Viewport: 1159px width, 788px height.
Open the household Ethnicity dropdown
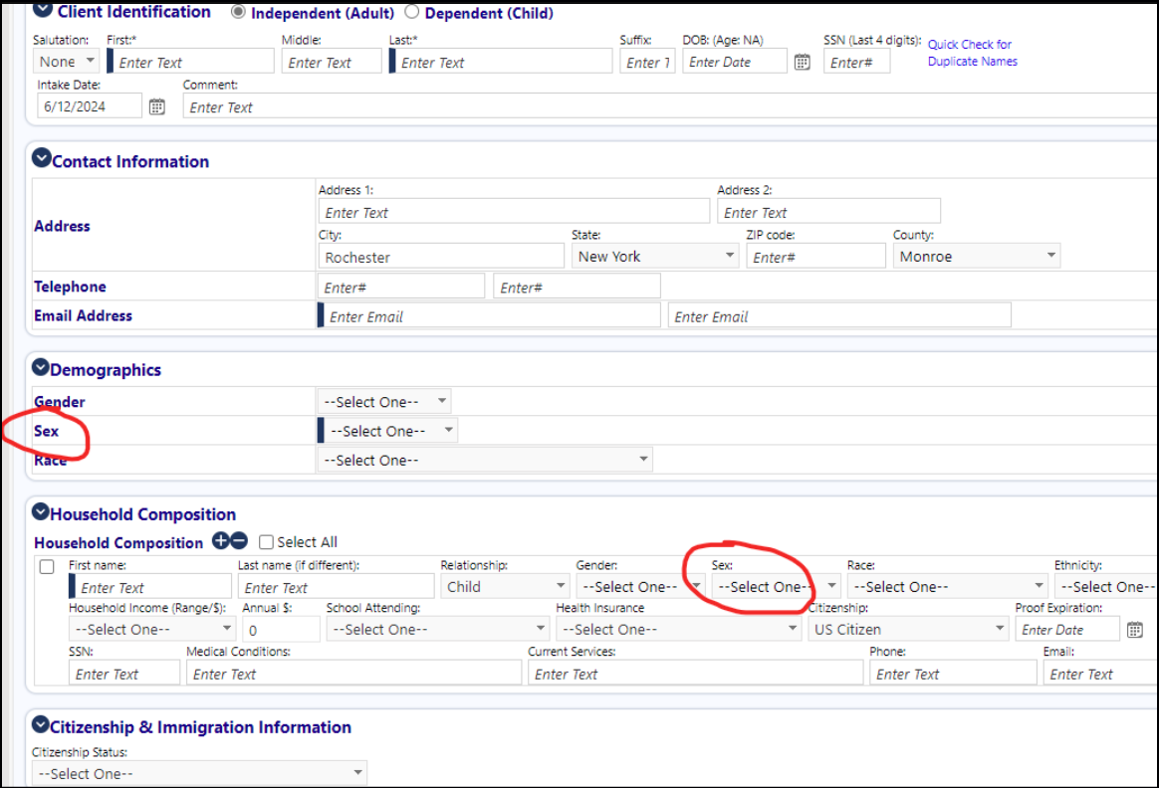[x=1106, y=586]
